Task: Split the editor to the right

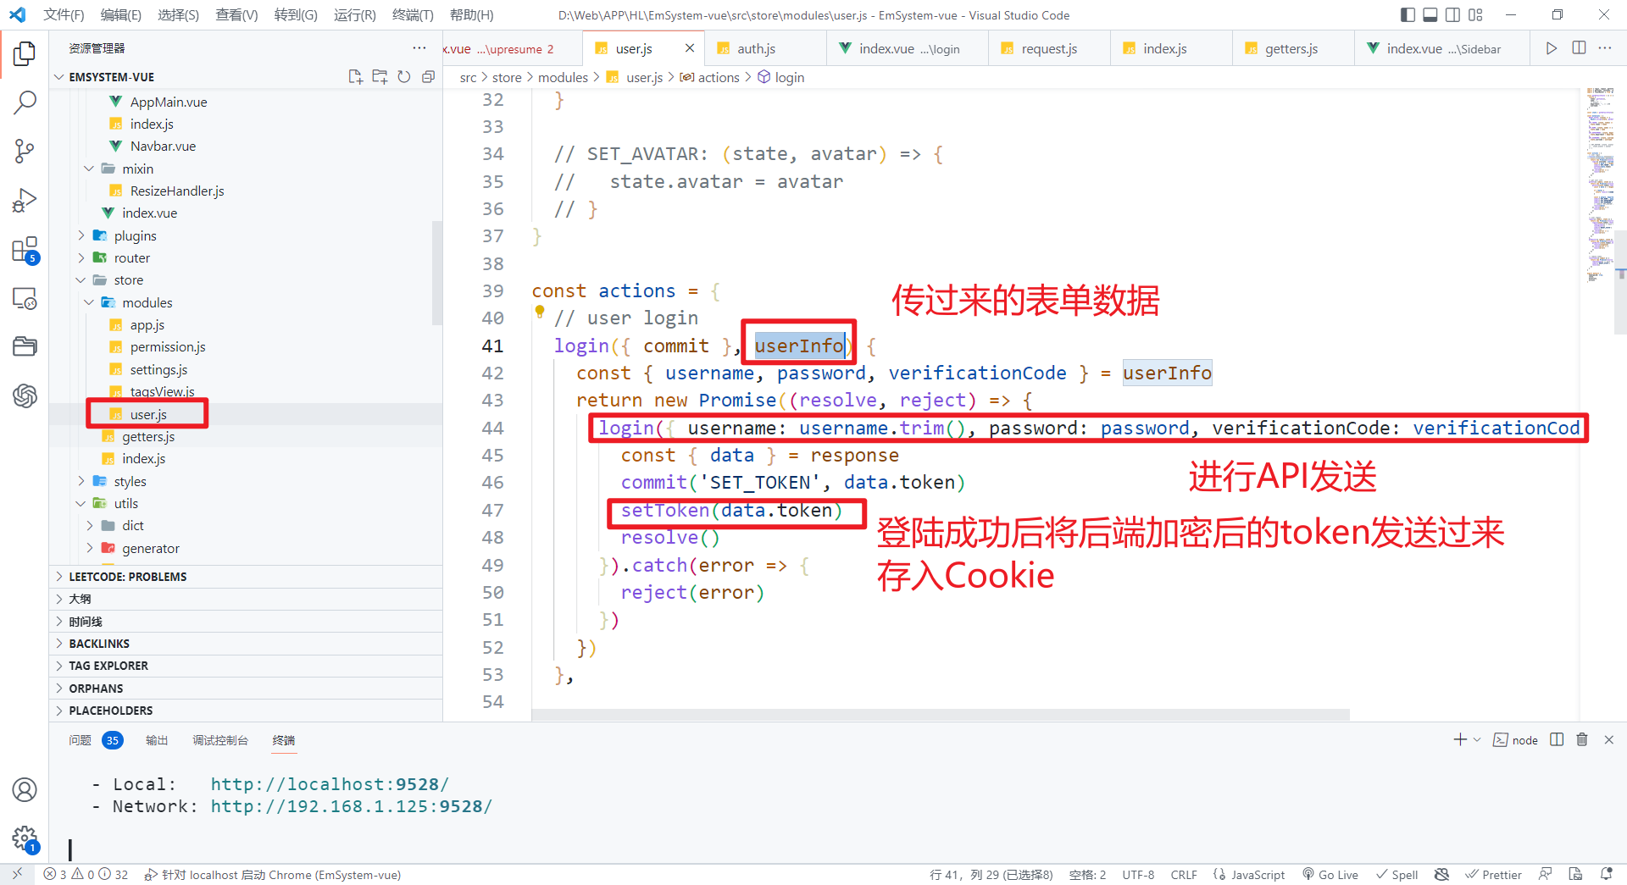Action: (1579, 48)
